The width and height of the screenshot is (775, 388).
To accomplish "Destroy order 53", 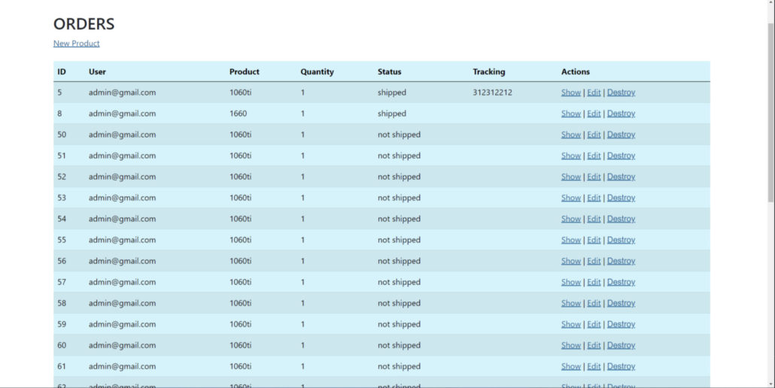I will (x=621, y=198).
